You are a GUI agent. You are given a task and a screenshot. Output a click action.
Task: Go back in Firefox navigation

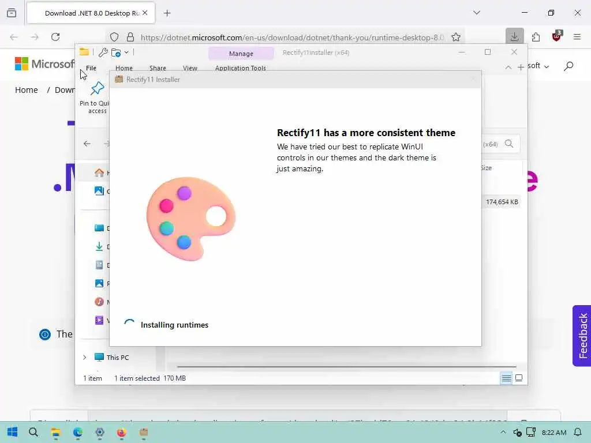14,37
